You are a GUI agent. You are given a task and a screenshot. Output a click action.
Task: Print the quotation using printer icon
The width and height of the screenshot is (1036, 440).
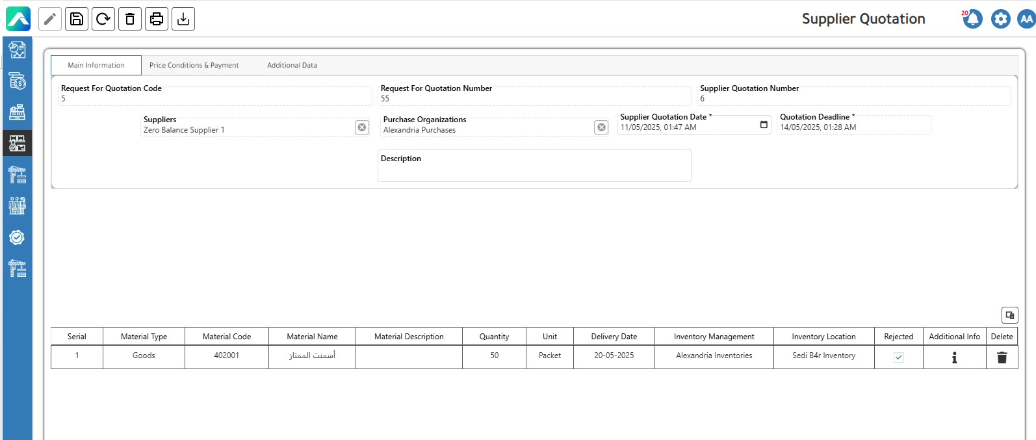coord(157,19)
